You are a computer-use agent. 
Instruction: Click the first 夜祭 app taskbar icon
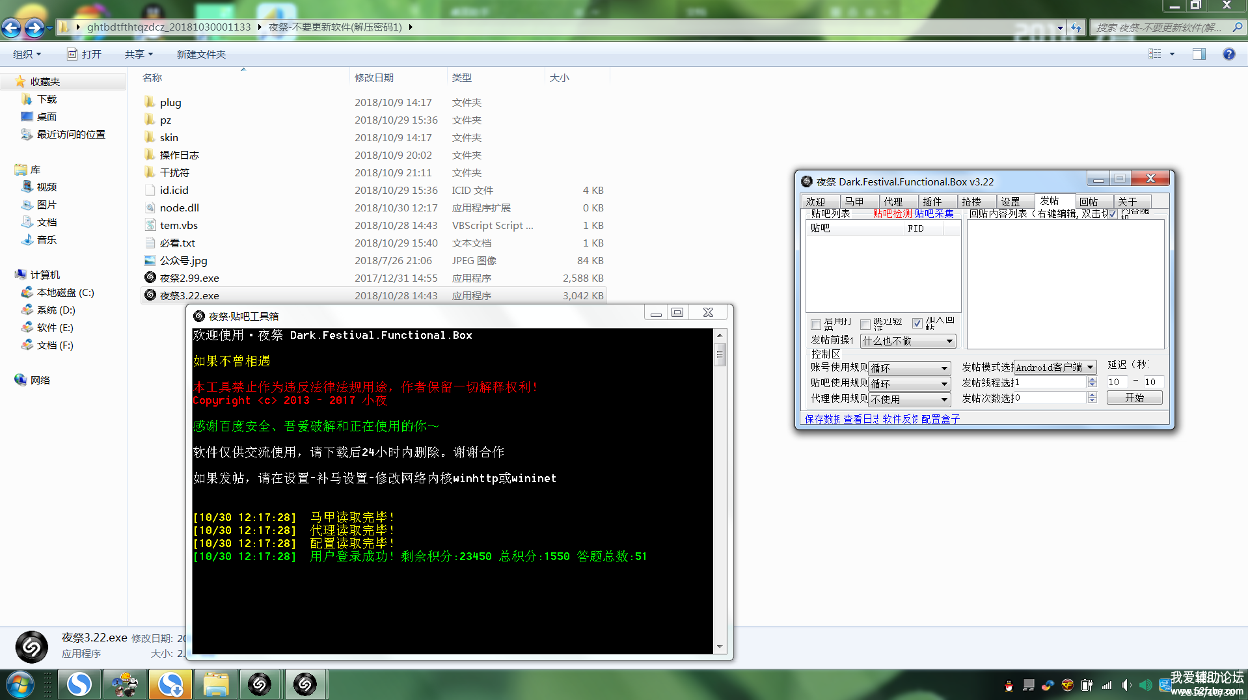(260, 684)
